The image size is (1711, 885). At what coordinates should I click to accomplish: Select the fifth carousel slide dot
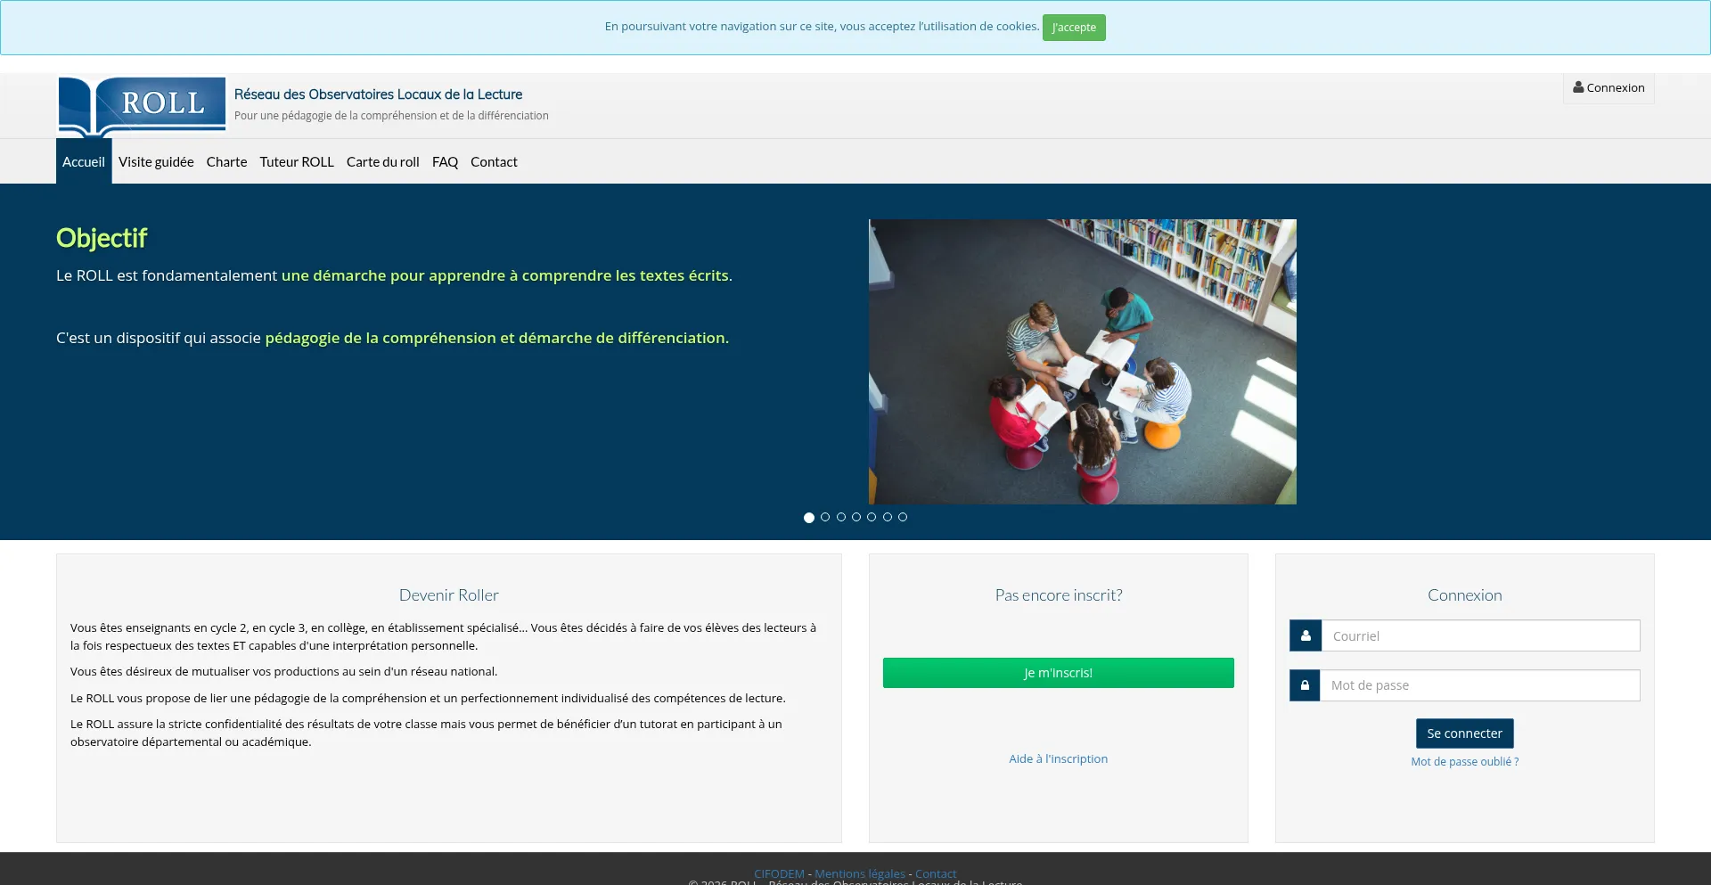(872, 517)
